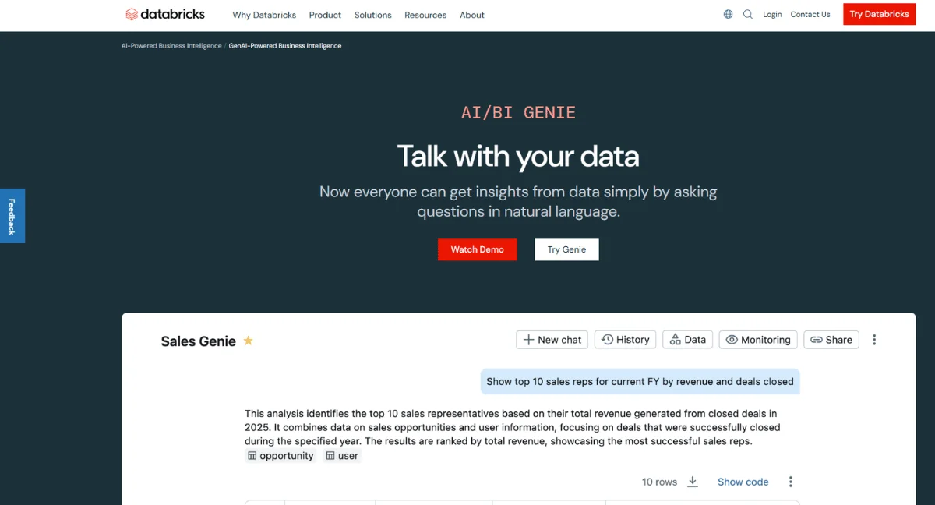Open the overflow menu beside Share
935x505 pixels.
click(x=874, y=339)
